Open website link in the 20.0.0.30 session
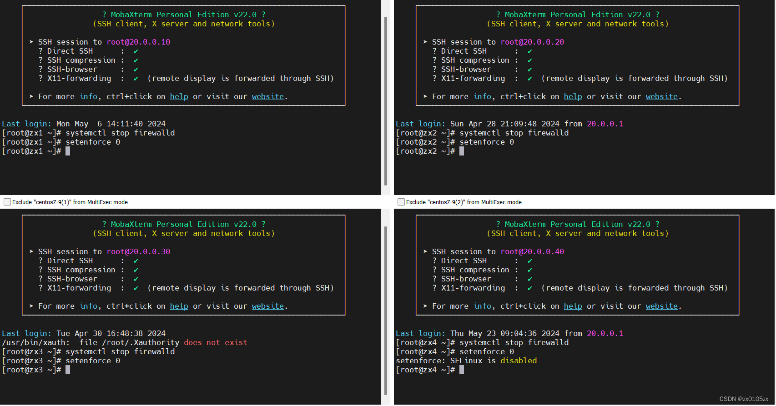This screenshot has width=776, height=406. coord(268,306)
